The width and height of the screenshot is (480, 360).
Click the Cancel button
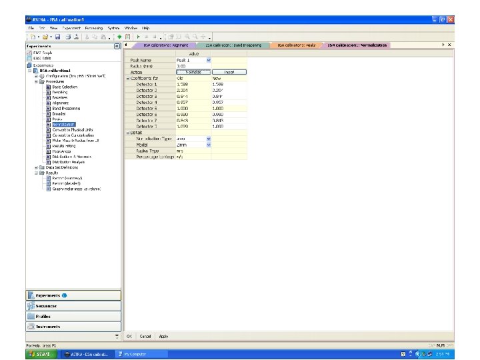click(x=145, y=337)
